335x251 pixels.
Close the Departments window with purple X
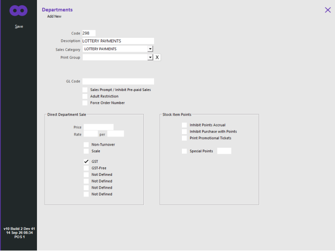click(328, 10)
